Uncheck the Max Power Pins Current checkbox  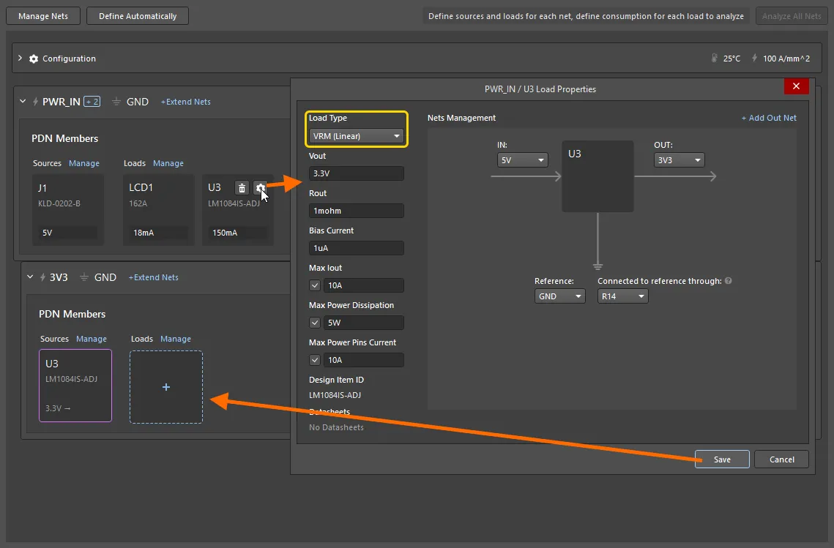click(315, 360)
